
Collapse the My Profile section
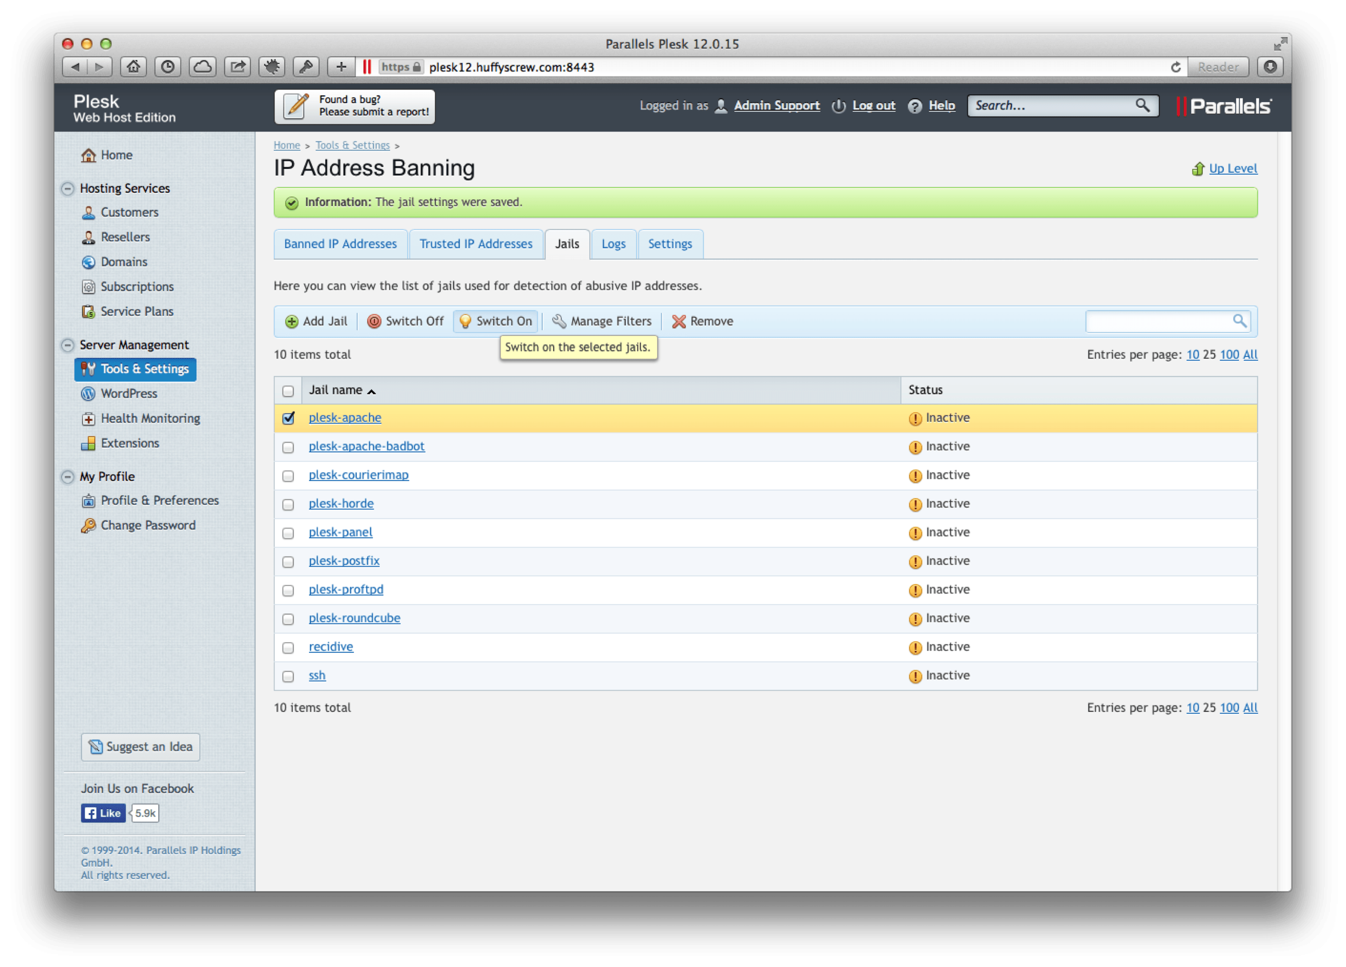[x=68, y=476]
